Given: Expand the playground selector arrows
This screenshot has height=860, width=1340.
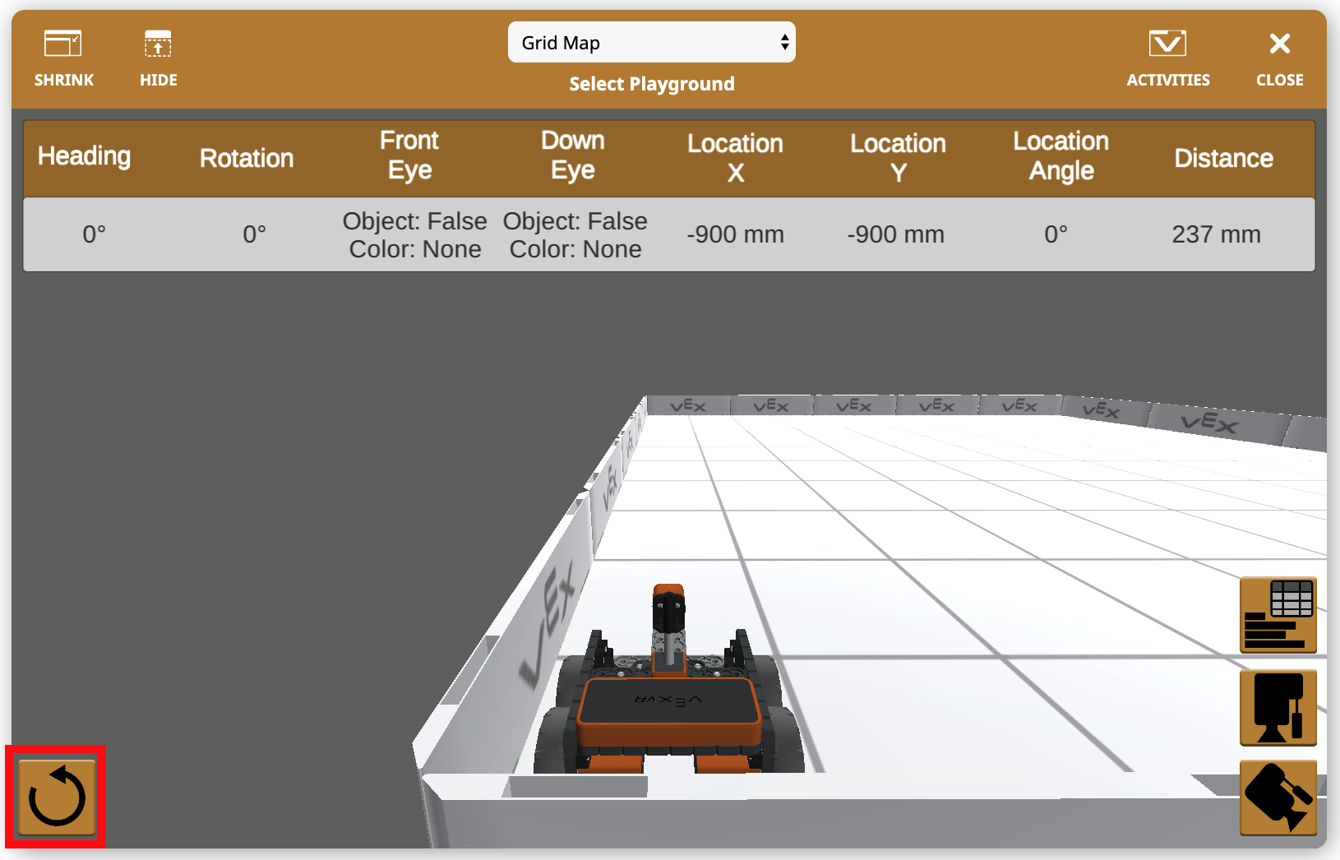Looking at the screenshot, I should 783,42.
